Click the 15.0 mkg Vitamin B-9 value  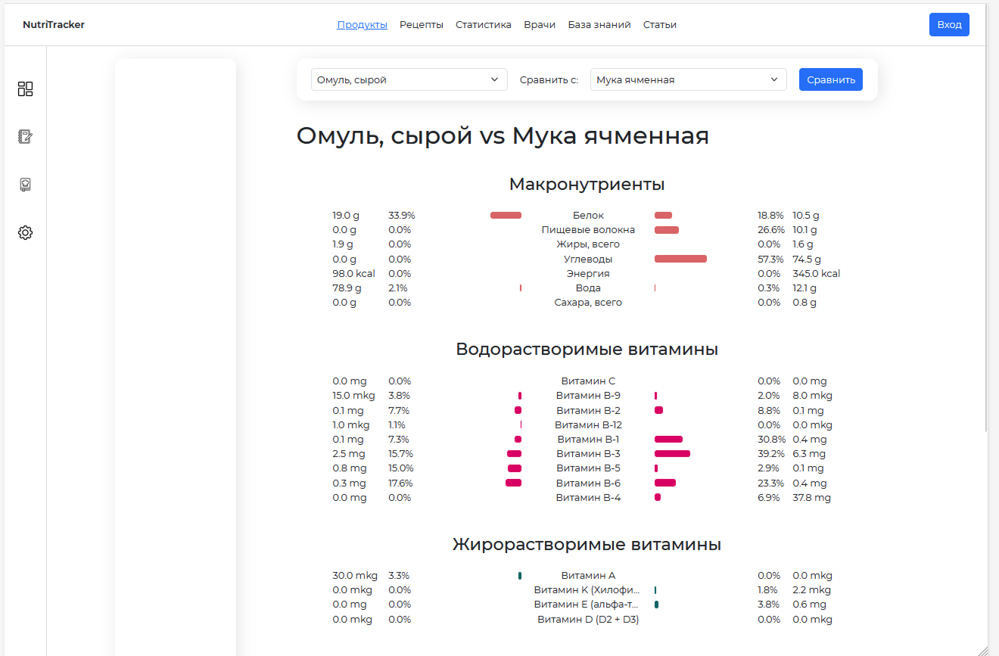click(353, 396)
